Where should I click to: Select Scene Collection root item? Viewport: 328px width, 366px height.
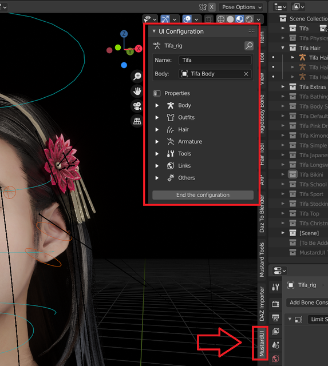click(309, 19)
